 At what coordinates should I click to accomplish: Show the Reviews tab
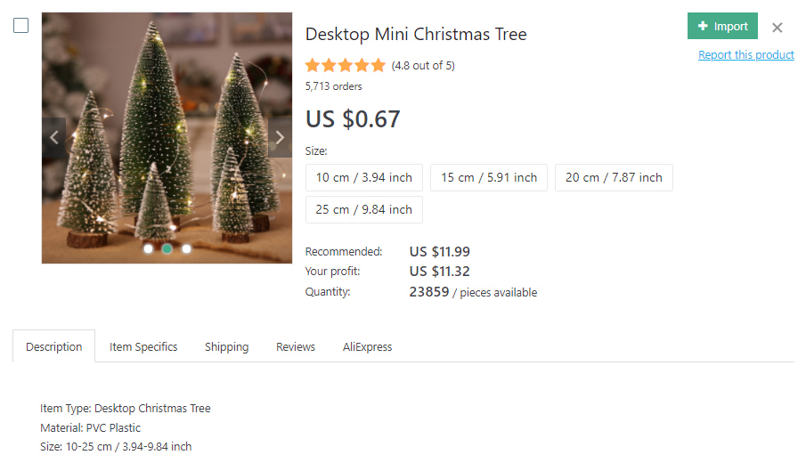pyautogui.click(x=296, y=346)
